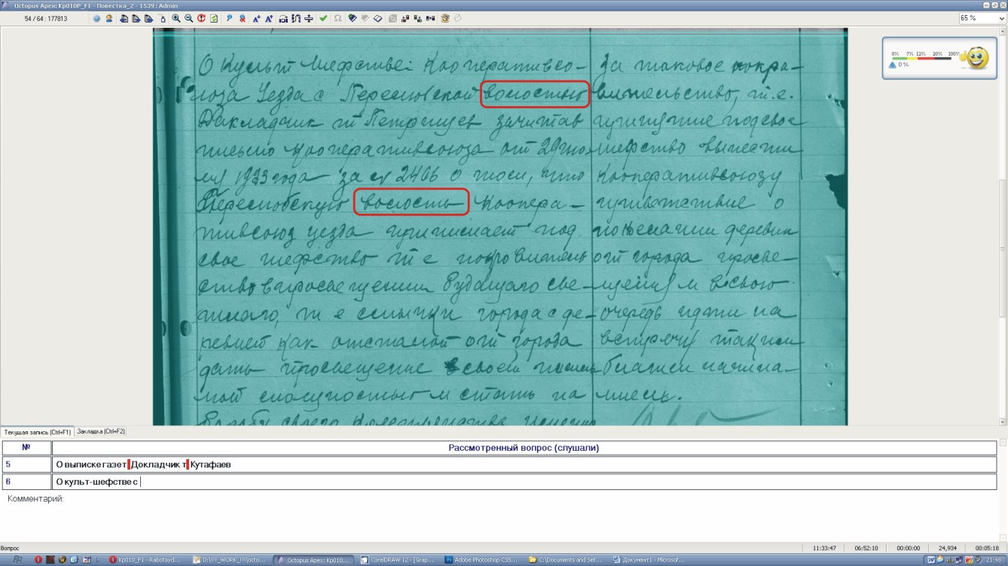
Task: Switch to the Закладка (Ctrl+F2) tab
Action: [x=101, y=431]
